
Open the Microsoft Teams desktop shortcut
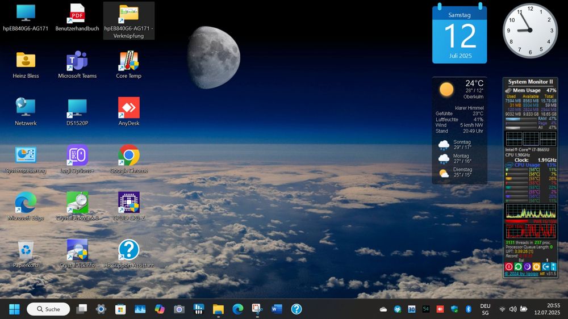(77, 61)
